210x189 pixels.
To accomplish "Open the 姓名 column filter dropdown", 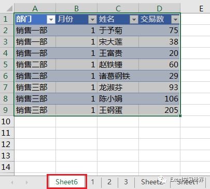I will coord(134,19).
